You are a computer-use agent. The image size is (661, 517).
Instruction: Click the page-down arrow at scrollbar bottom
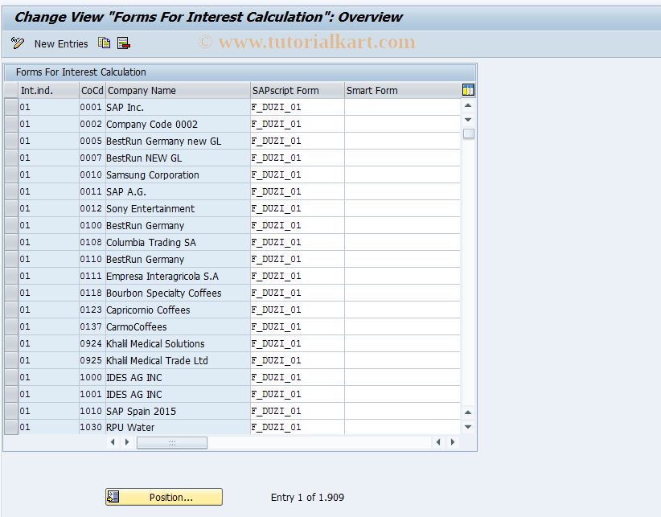point(468,427)
